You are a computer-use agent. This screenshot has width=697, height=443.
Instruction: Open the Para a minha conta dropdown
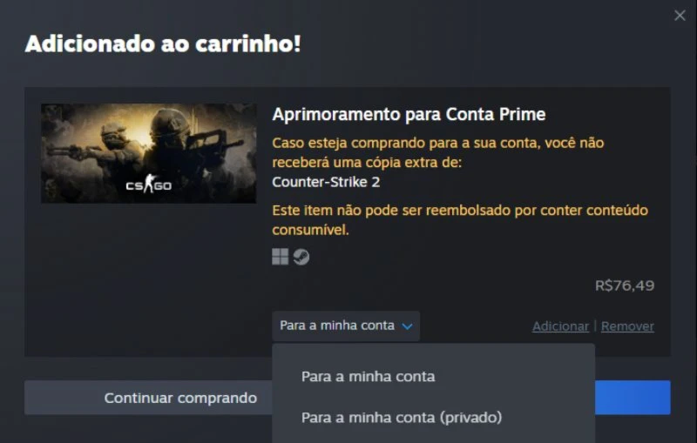[346, 326]
